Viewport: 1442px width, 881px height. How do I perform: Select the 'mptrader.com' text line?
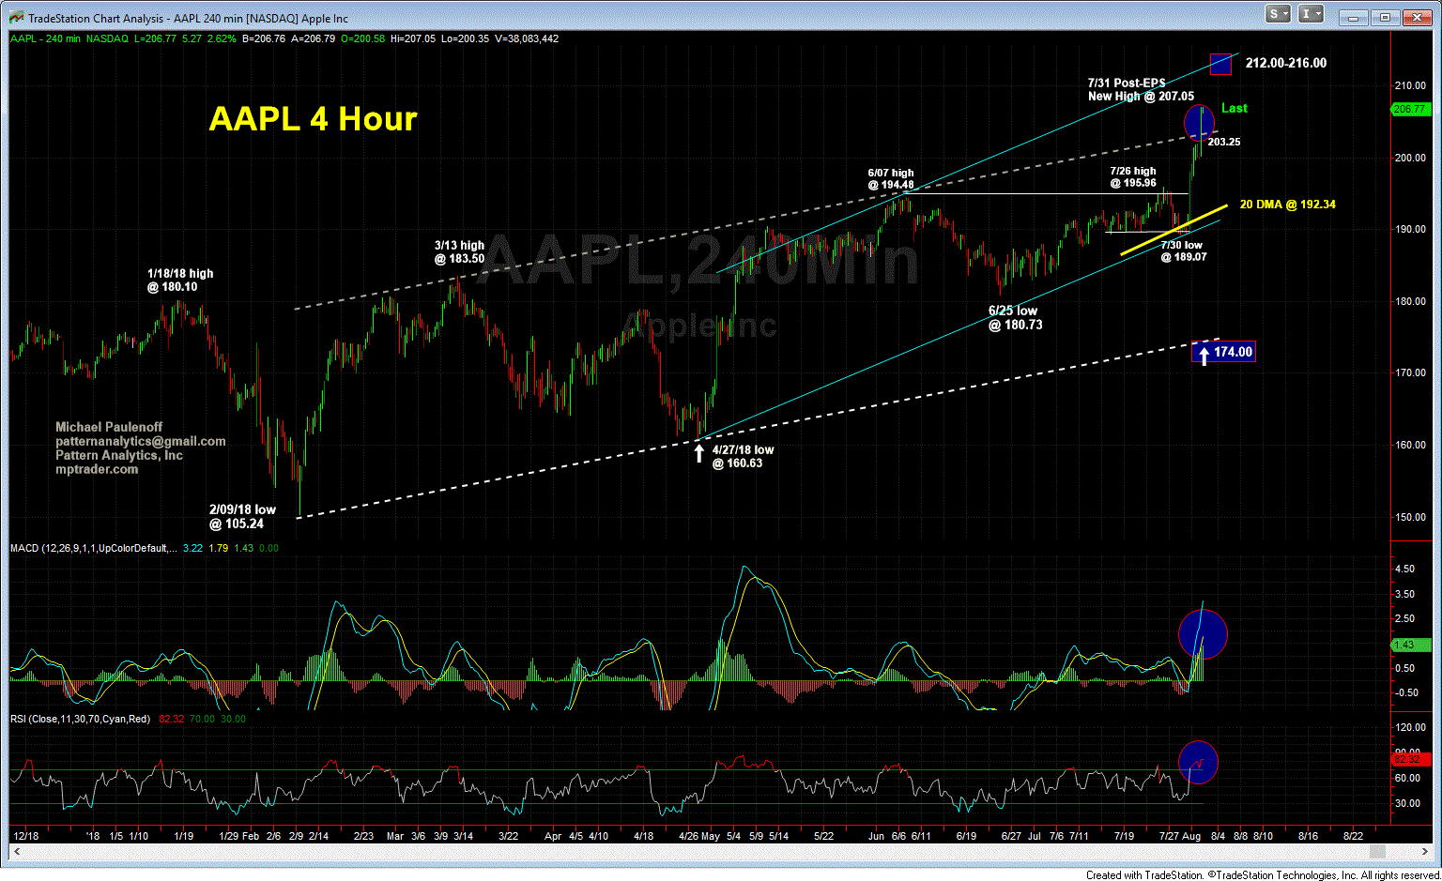coord(97,469)
